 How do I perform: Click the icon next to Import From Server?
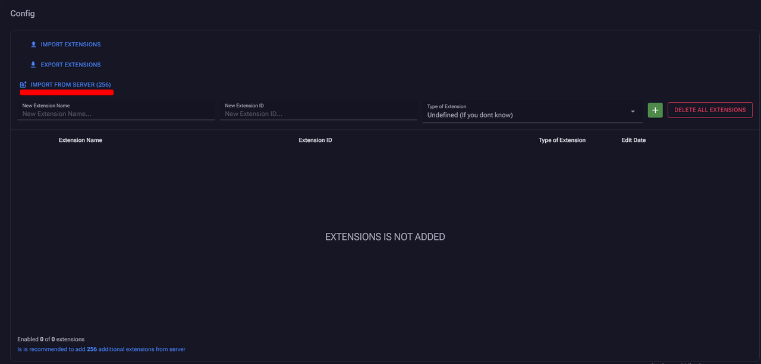click(23, 85)
